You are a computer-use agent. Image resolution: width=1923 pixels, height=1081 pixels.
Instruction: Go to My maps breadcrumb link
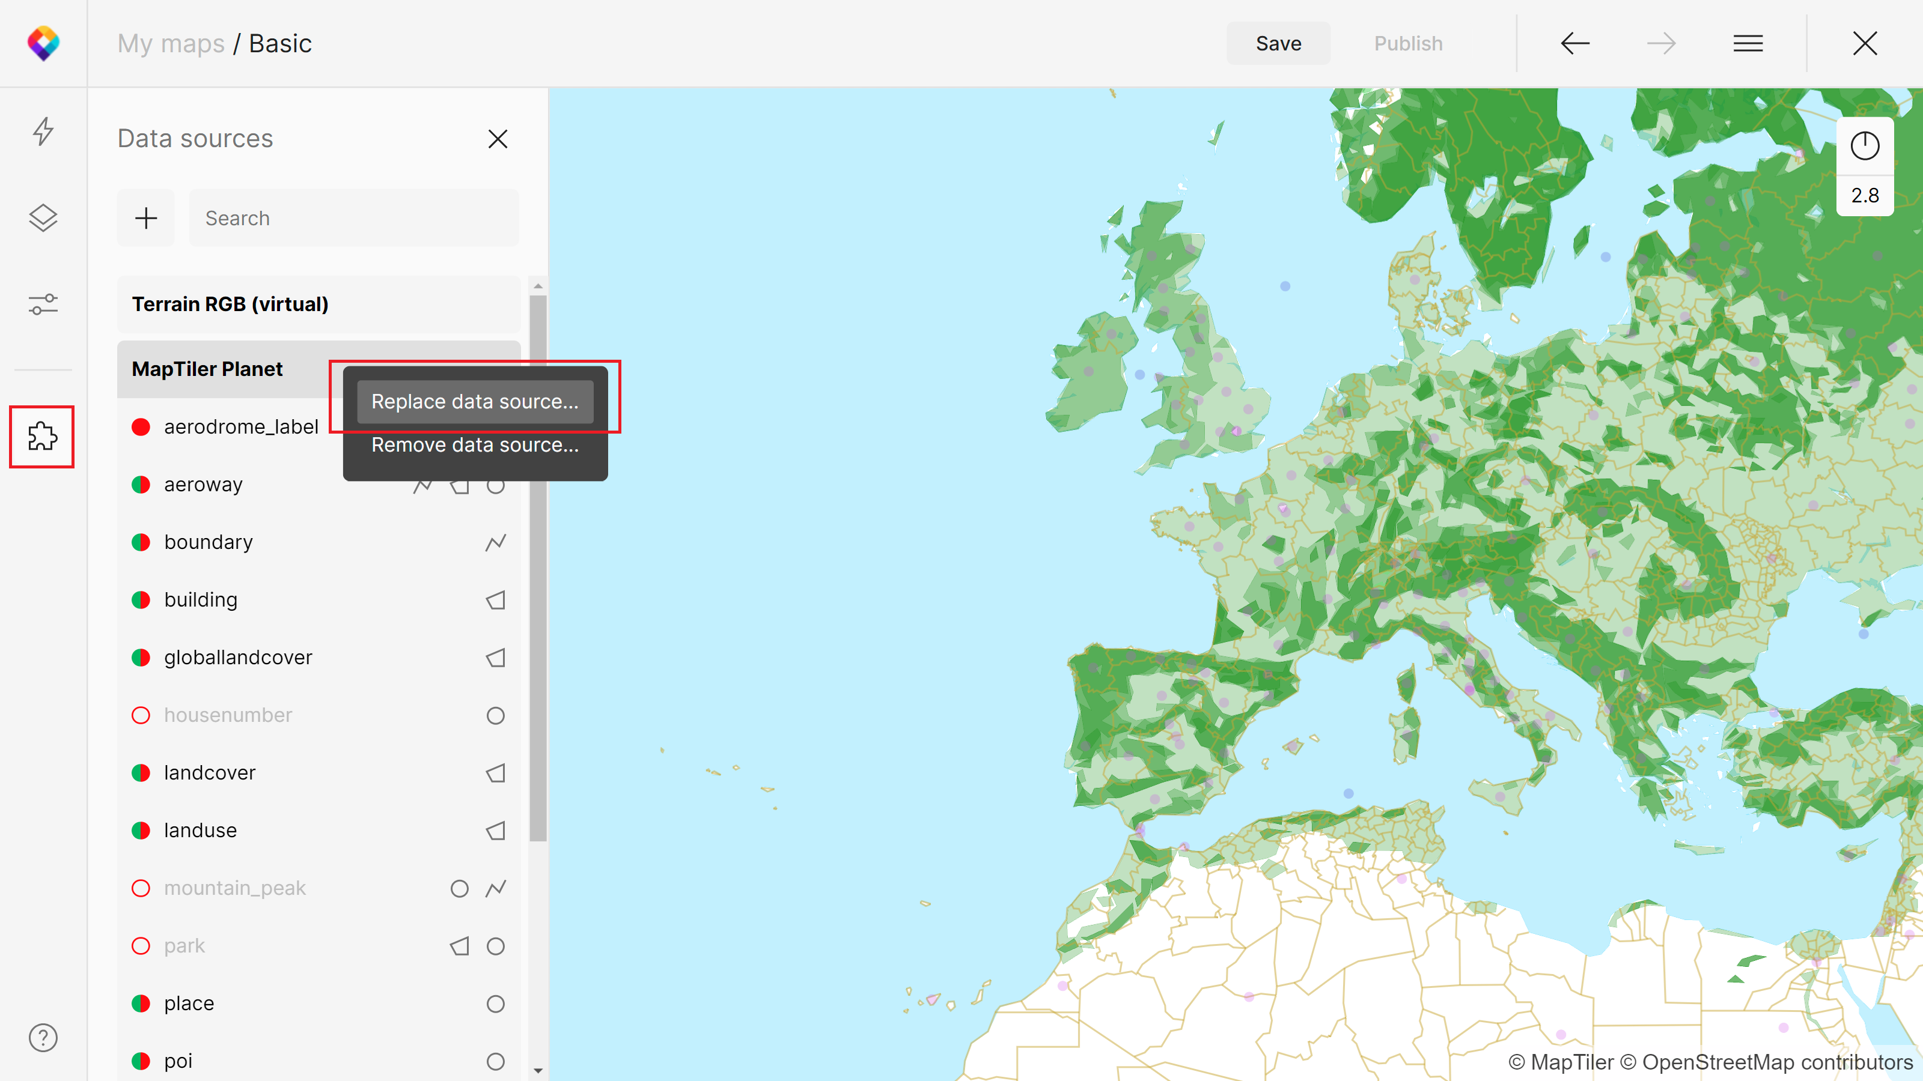pos(170,43)
